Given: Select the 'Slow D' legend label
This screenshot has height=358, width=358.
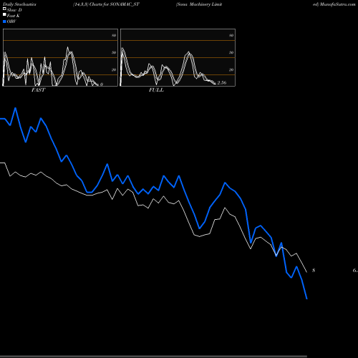Looking at the screenshot, I should [x=14, y=10].
